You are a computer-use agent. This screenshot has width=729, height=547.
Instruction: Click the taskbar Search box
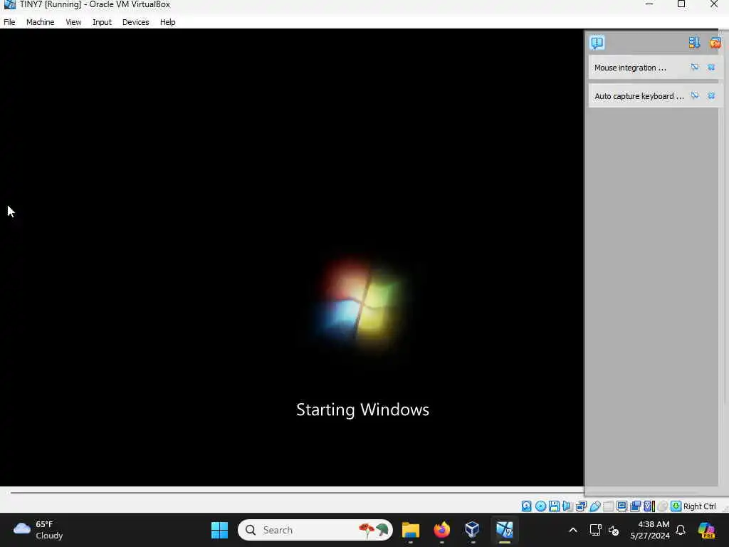[x=315, y=530]
